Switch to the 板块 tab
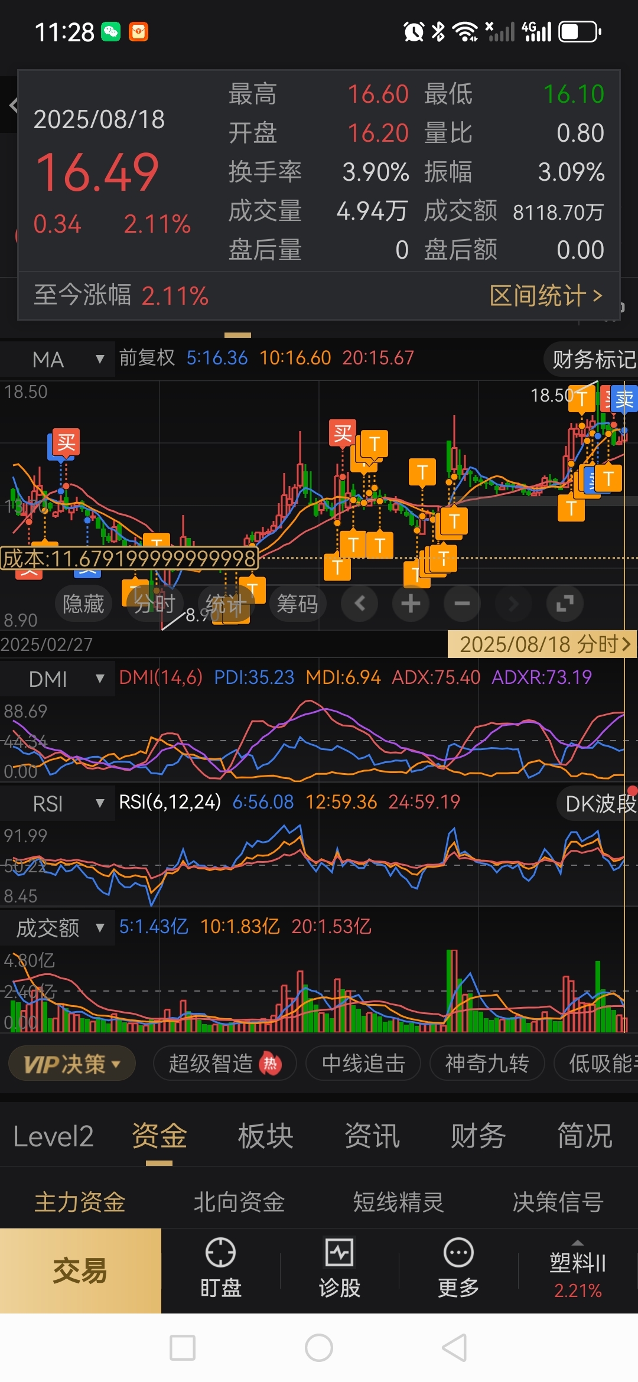The image size is (638, 1382). [266, 1136]
